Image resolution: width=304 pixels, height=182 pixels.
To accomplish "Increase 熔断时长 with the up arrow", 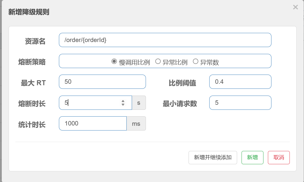I will click(x=123, y=101).
